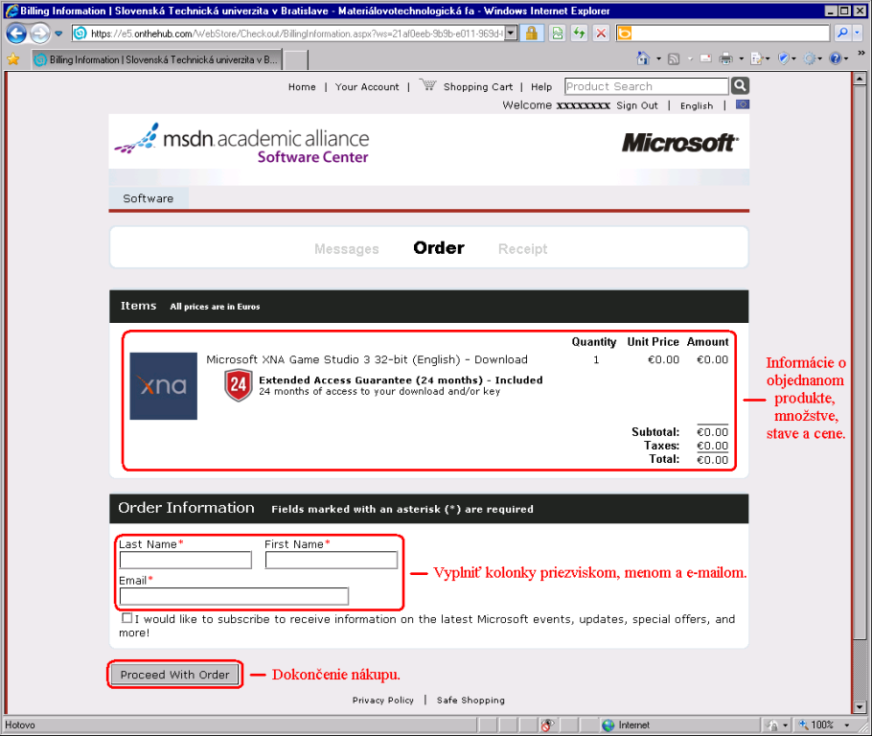Check the Microsoft events subscription checkbox
The image size is (872, 736).
tap(126, 618)
